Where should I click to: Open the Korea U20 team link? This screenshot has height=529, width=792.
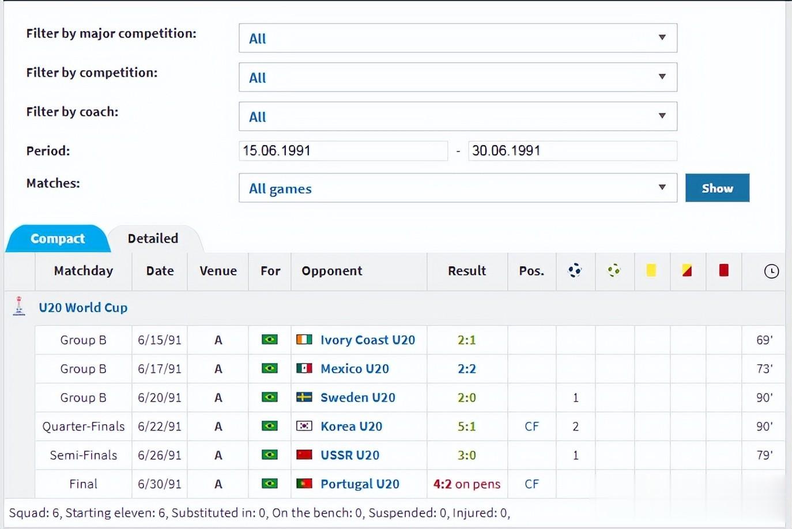351,426
